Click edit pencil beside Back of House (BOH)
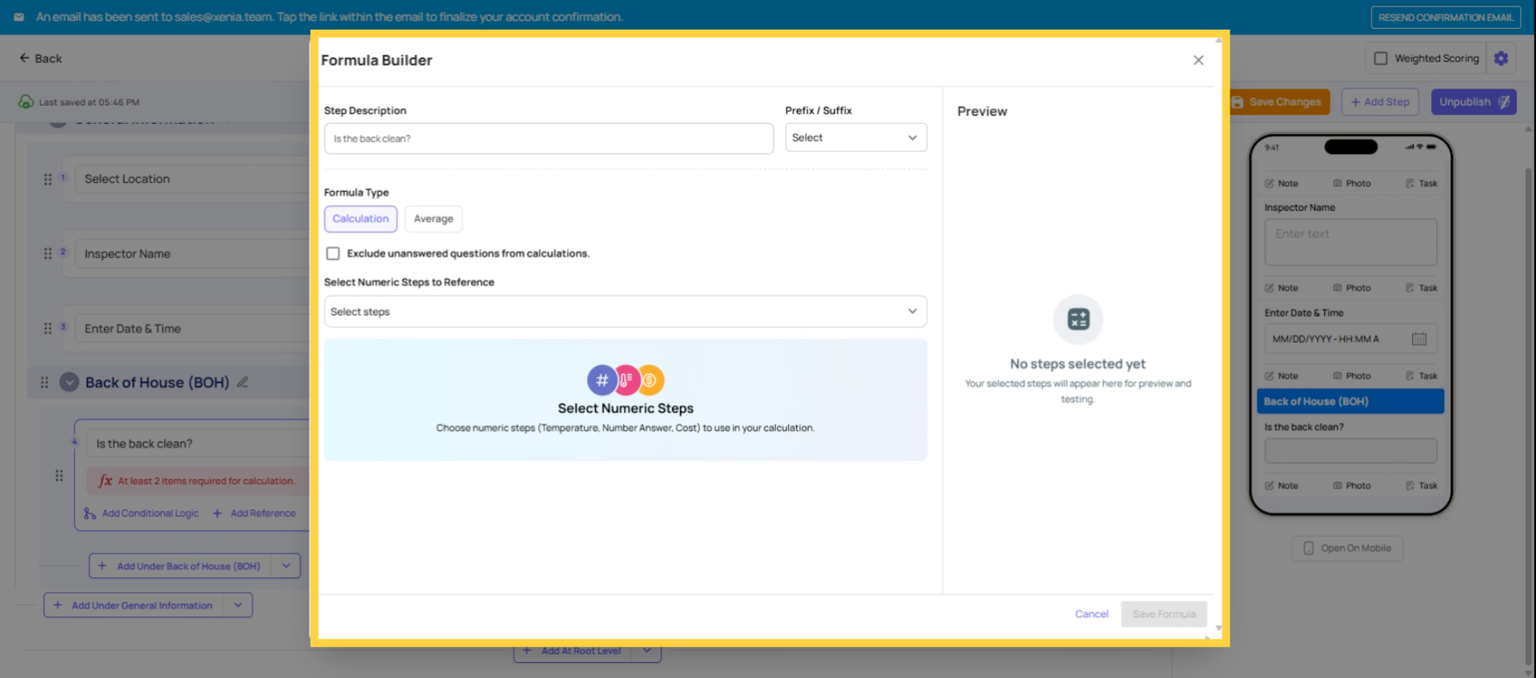The height and width of the screenshot is (678, 1536). (242, 382)
